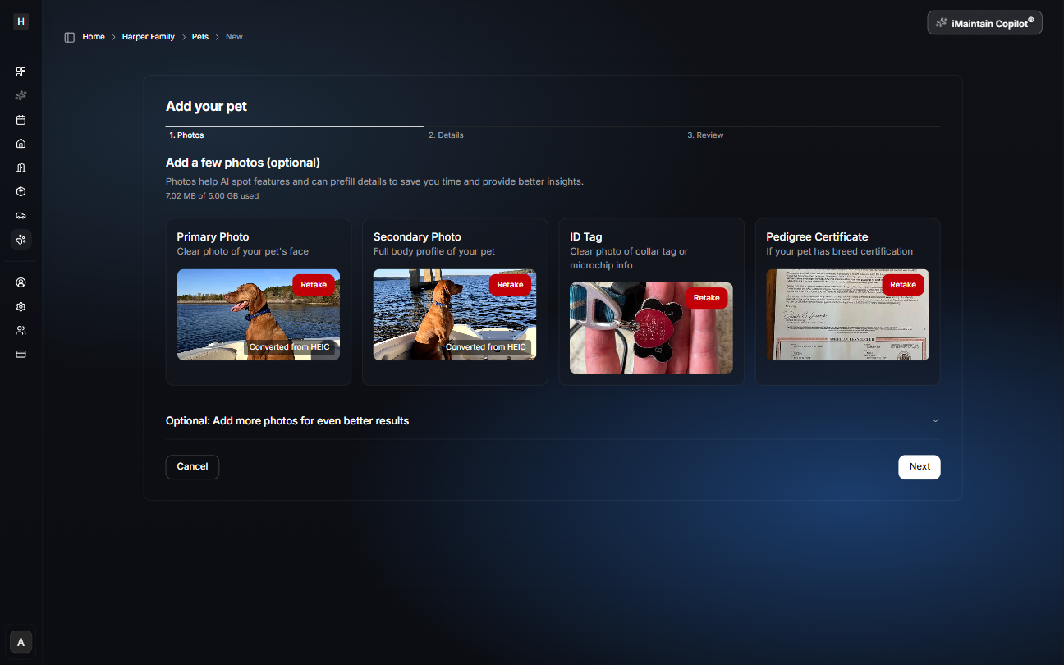1064x665 pixels.
Task: Expand the Optional add more photos section
Action: click(x=935, y=420)
